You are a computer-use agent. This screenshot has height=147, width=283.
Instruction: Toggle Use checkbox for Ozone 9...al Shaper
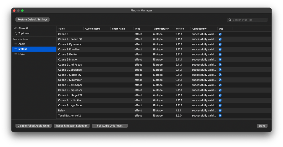(x=220, y=85)
